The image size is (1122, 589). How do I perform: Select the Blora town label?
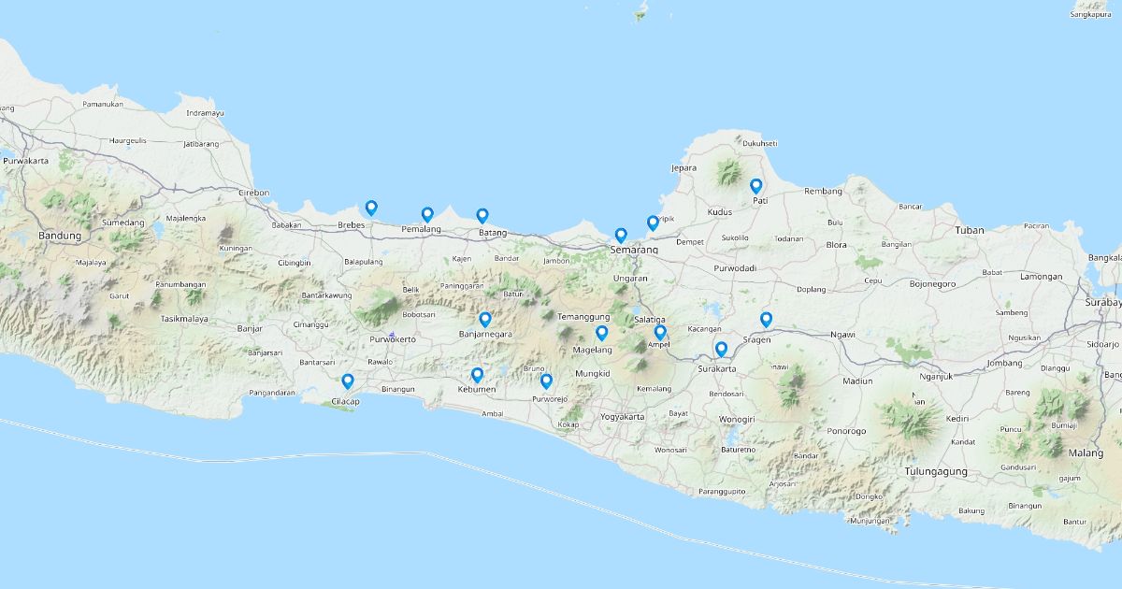point(836,245)
